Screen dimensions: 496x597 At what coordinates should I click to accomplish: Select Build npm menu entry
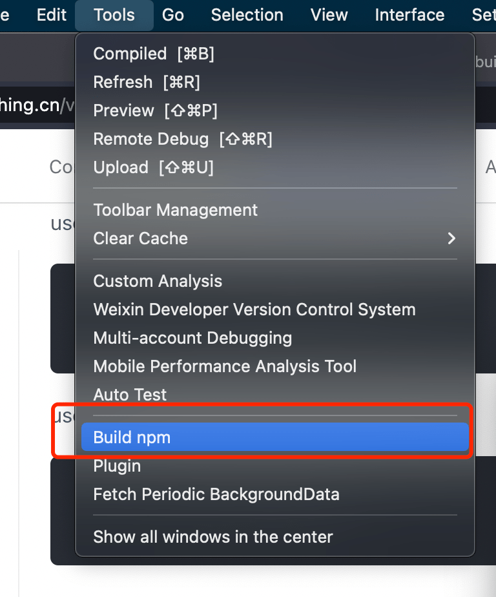click(x=132, y=437)
